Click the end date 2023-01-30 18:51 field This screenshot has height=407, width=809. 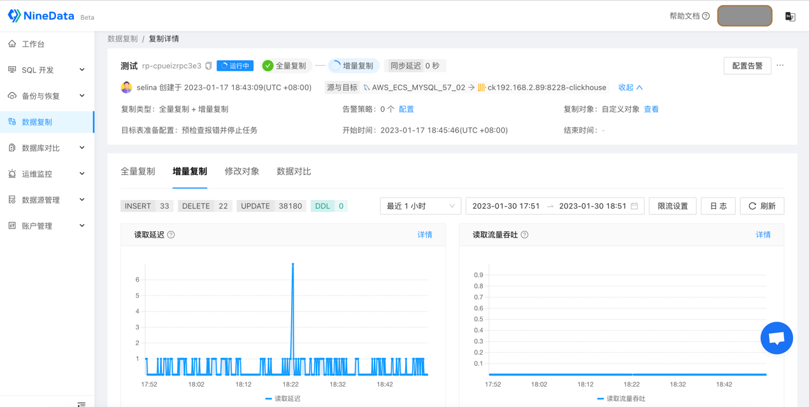[x=592, y=206]
